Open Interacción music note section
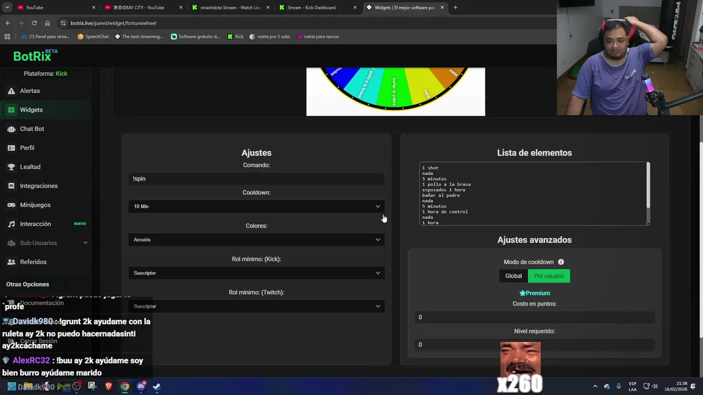 pos(35,224)
